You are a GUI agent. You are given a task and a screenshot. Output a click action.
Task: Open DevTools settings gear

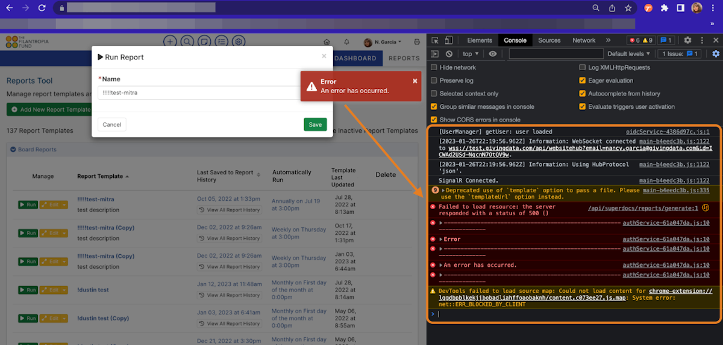point(687,40)
